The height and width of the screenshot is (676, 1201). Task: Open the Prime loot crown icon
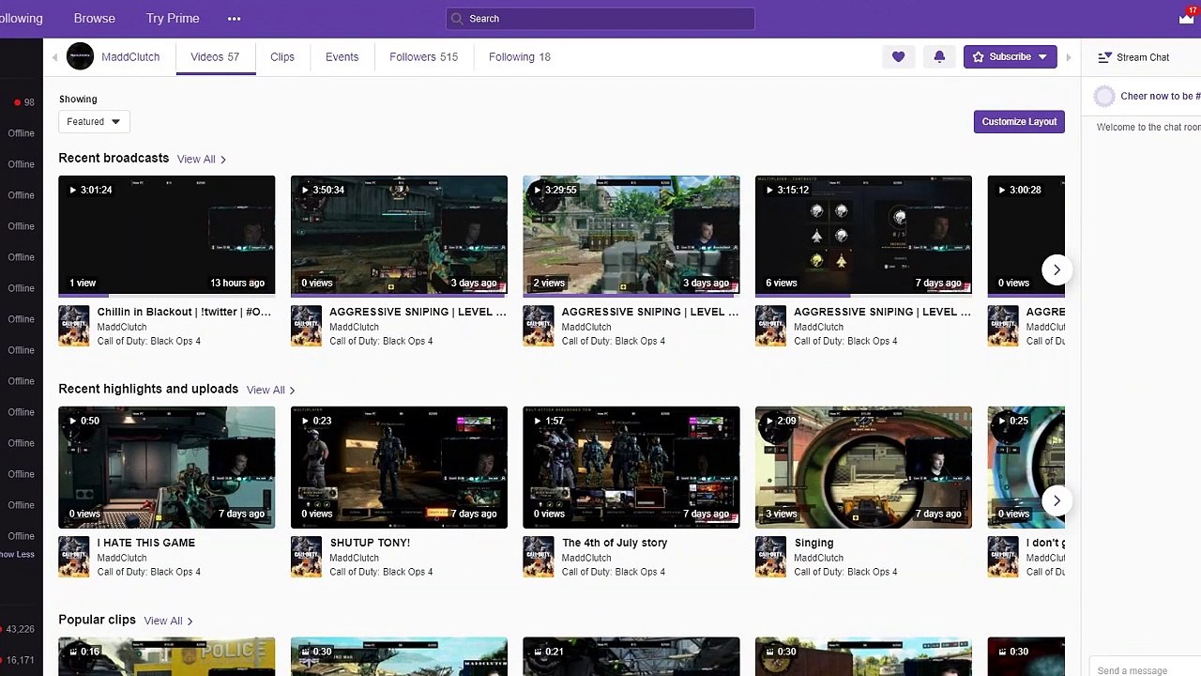pyautogui.click(x=1187, y=18)
